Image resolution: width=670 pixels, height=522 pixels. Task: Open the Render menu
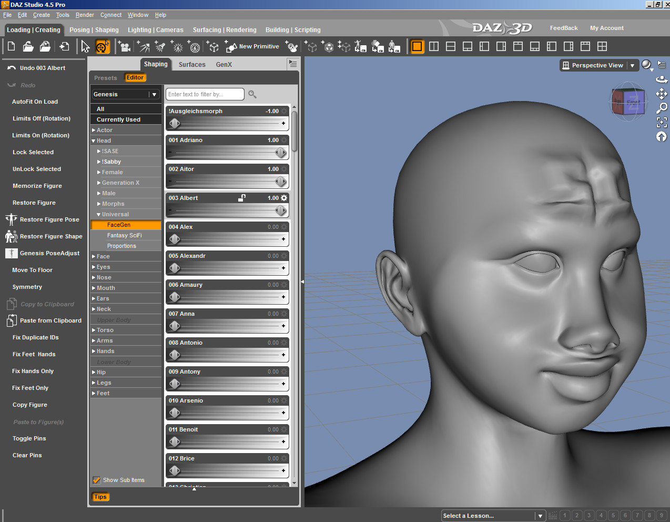pos(85,15)
